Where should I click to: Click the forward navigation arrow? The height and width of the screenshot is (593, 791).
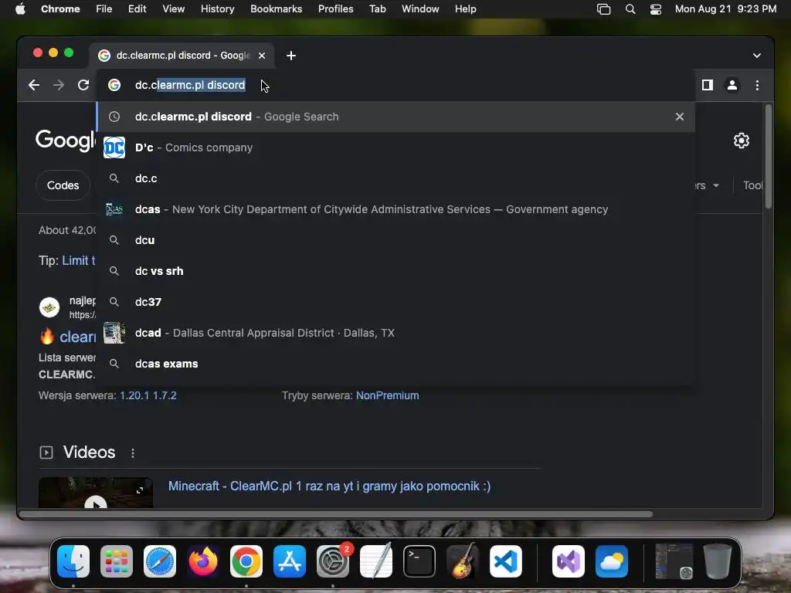click(x=59, y=85)
